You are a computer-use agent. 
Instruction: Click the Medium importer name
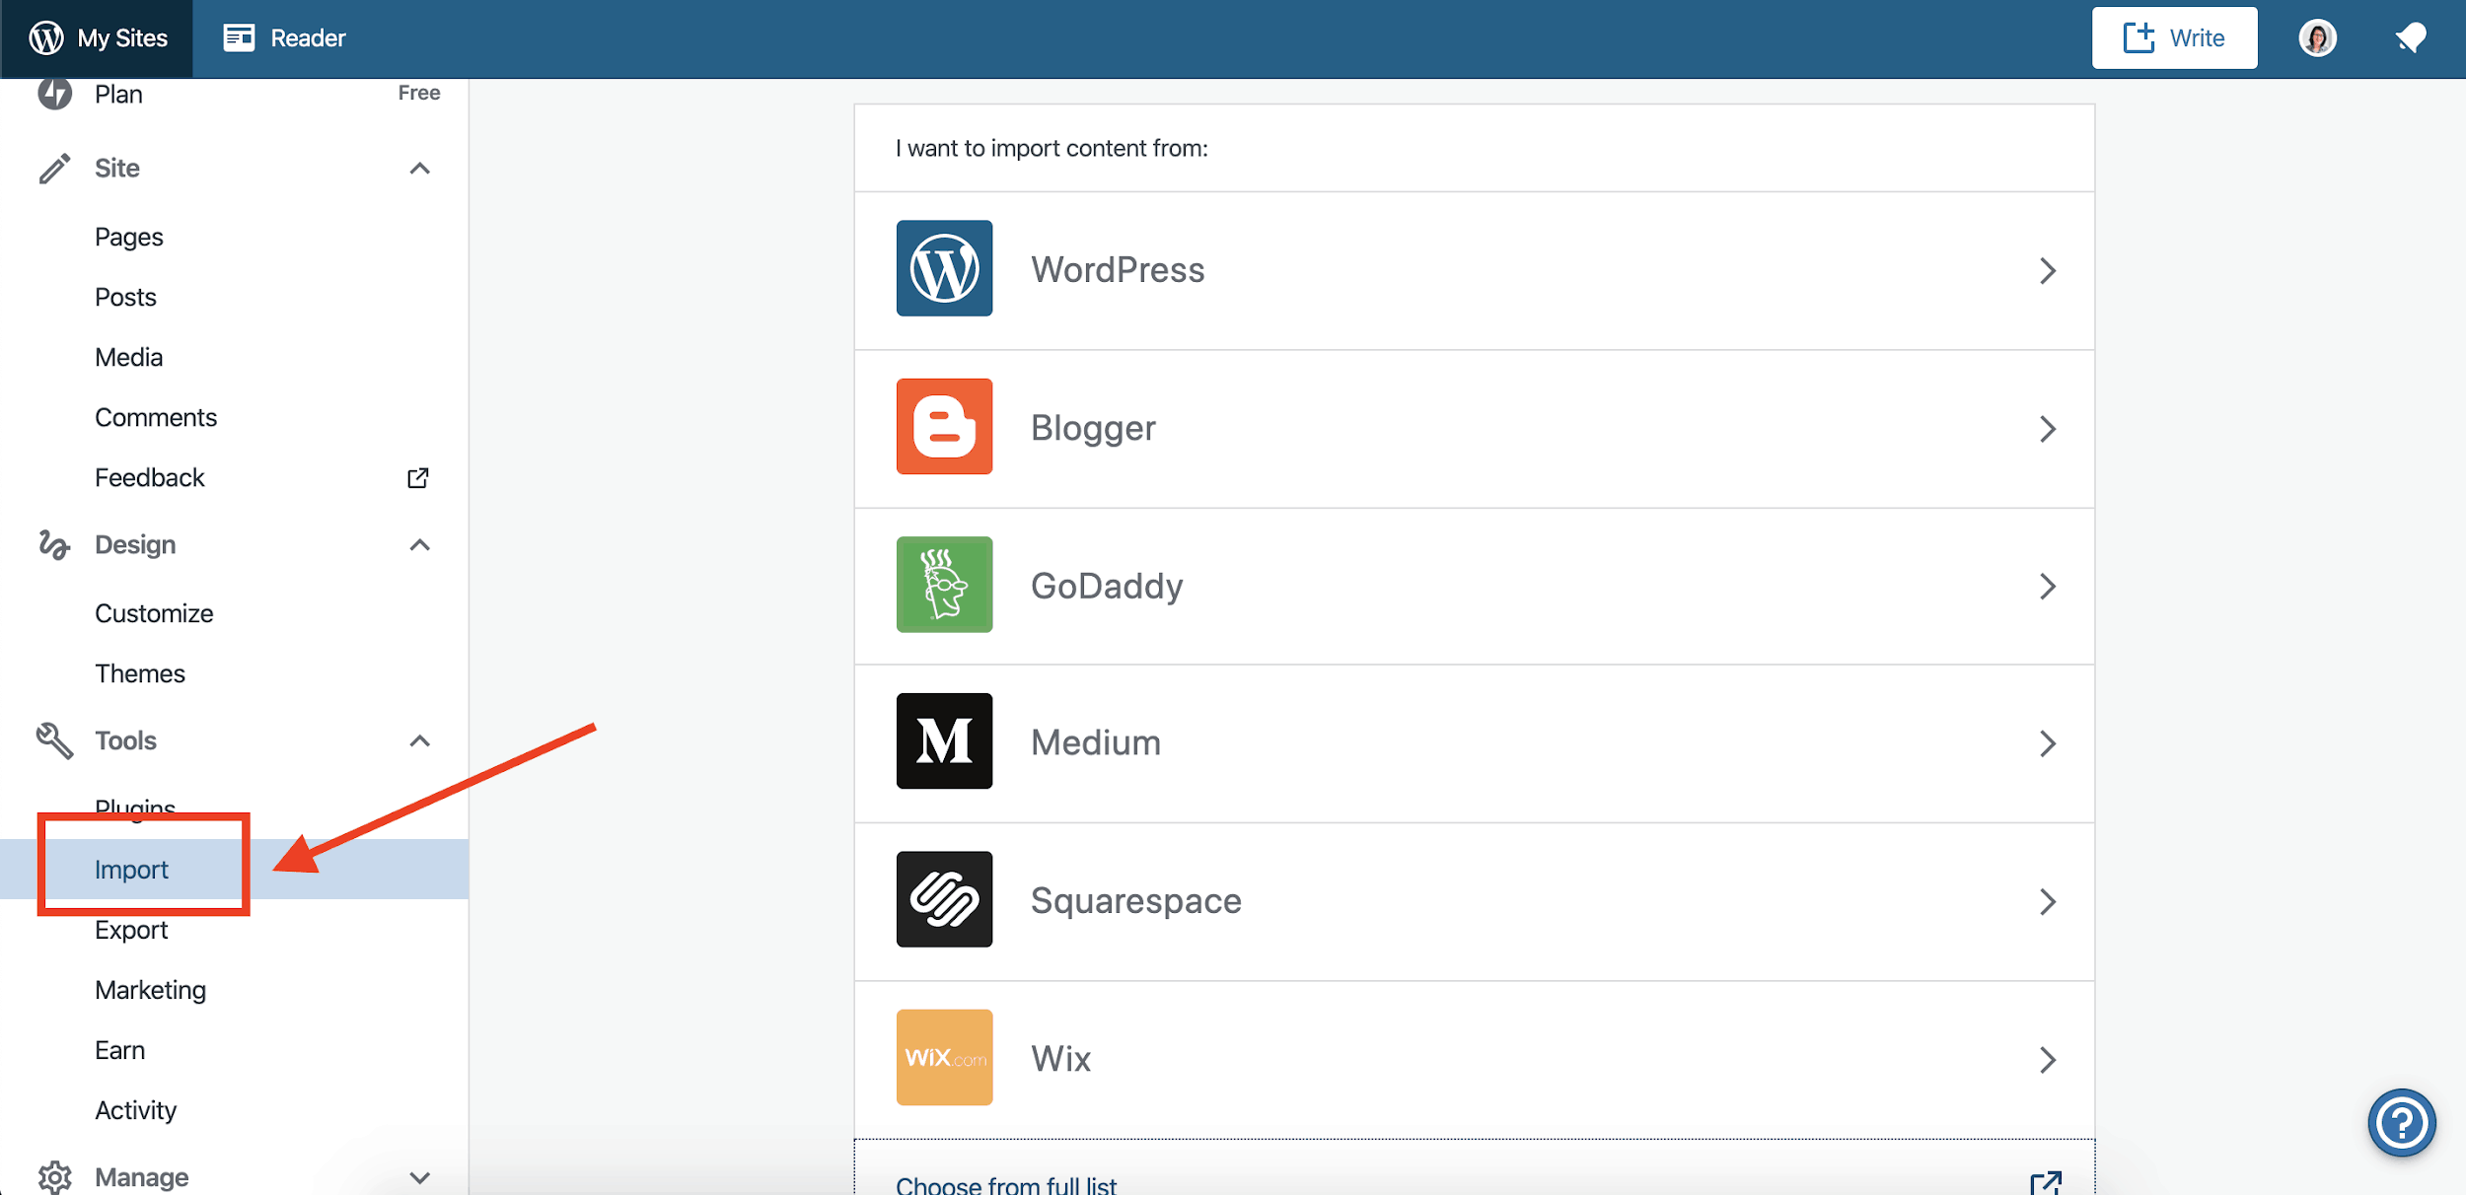tap(1096, 742)
